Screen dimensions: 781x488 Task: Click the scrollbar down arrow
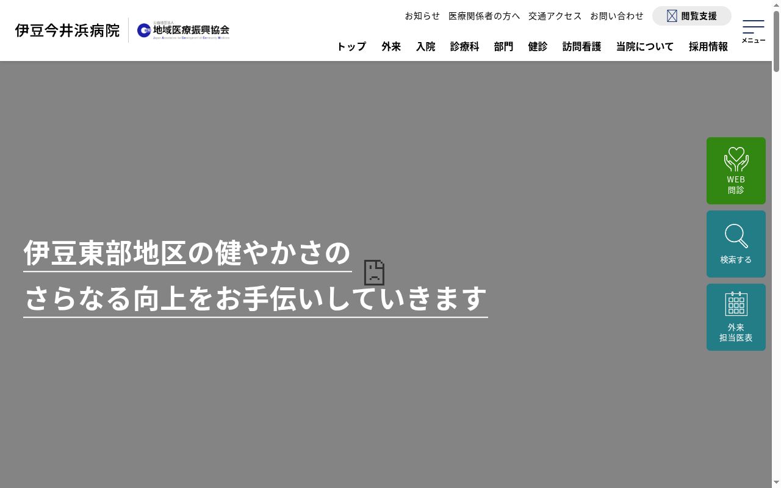(x=776, y=483)
